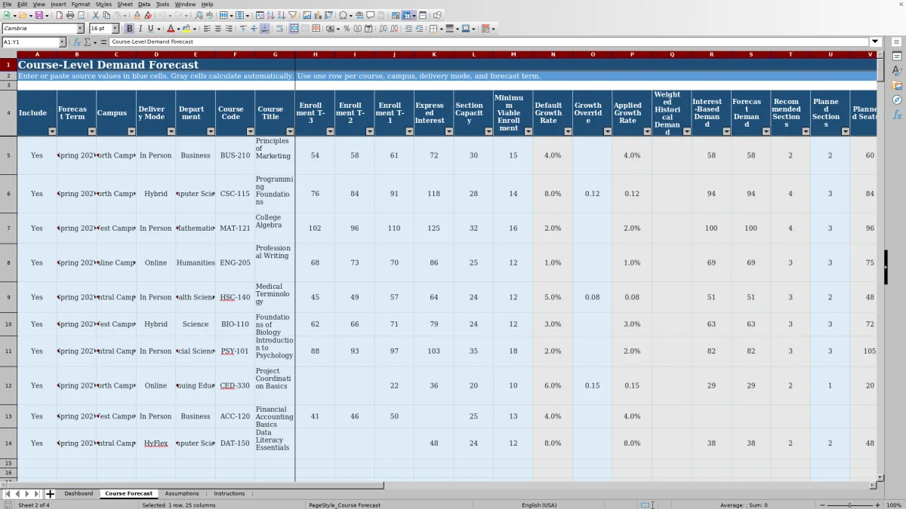This screenshot has height=509, width=906.
Task: Open Default Growth Rate filter dropdown
Action: click(x=568, y=131)
